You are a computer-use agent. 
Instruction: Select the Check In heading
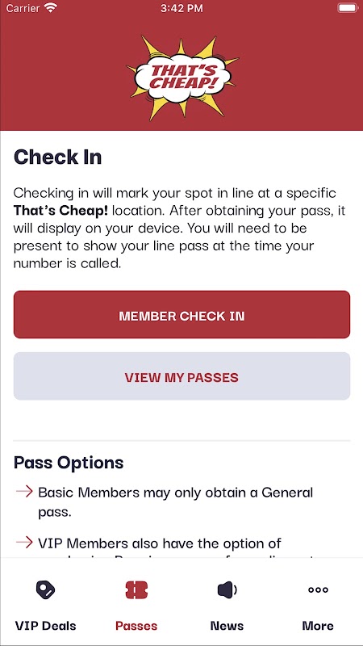tap(57, 157)
